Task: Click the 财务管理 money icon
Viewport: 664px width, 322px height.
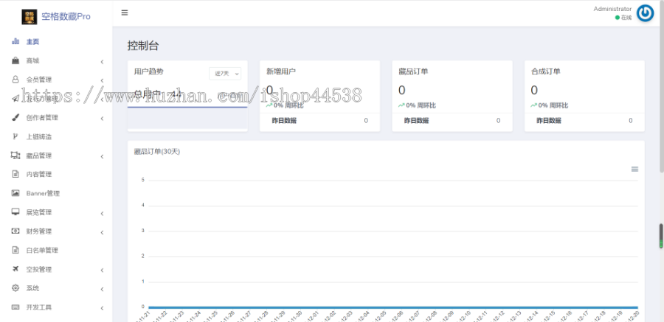Action: (15, 231)
